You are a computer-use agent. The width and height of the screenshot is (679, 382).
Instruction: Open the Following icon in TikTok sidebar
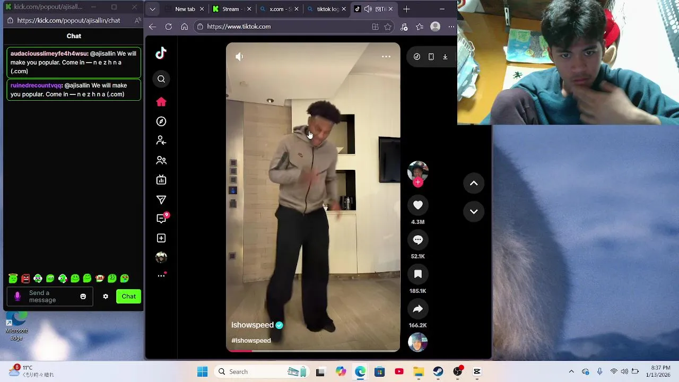161,141
